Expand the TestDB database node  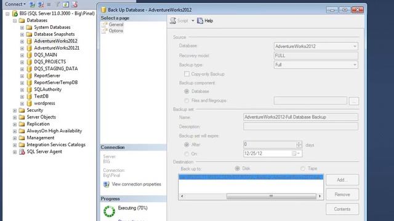22,96
